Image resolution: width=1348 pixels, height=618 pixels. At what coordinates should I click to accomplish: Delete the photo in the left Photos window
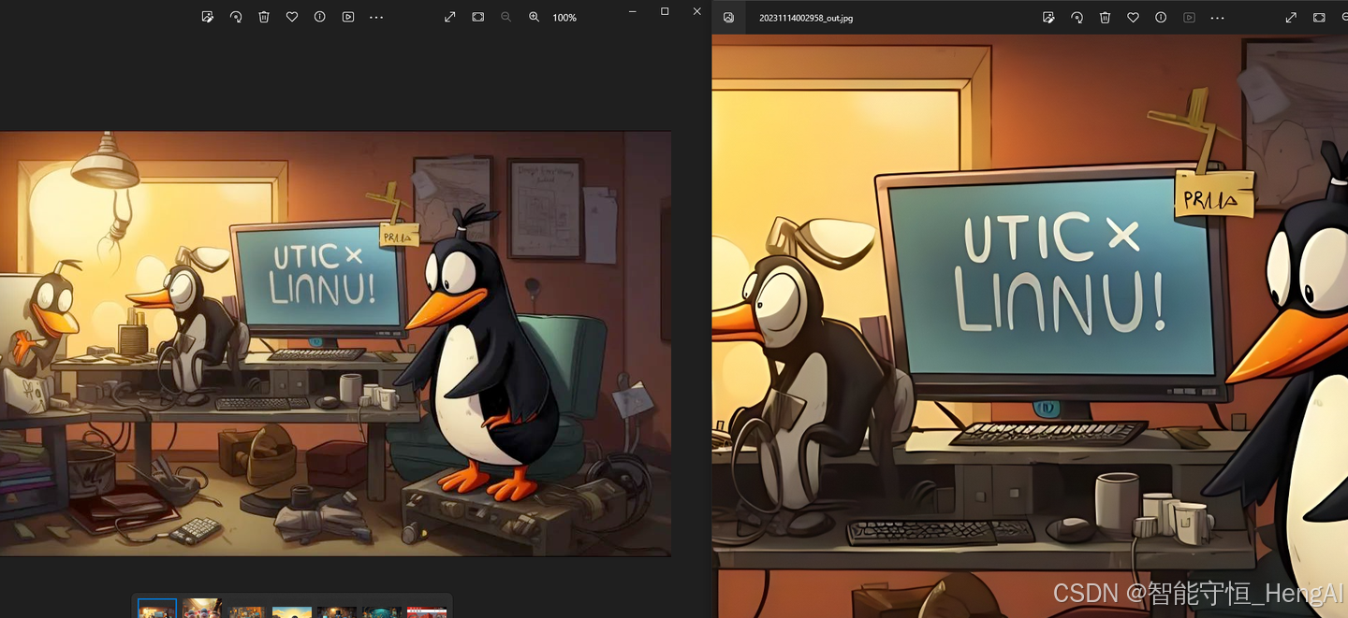(x=264, y=17)
